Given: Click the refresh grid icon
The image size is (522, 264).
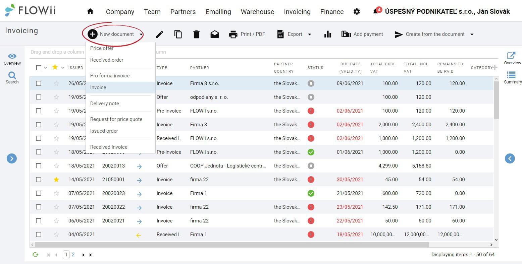Looking at the screenshot, I should point(35,255).
